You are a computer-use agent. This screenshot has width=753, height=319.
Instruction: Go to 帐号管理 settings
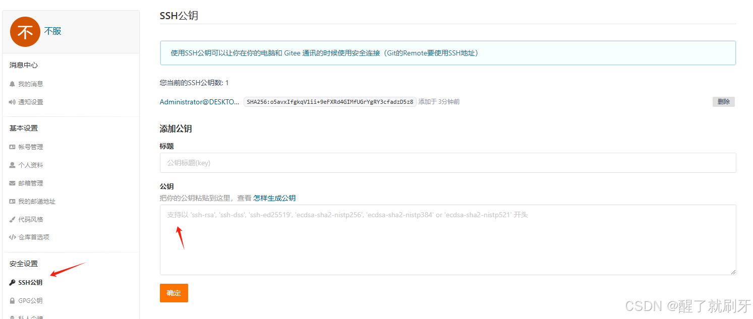[x=31, y=147]
